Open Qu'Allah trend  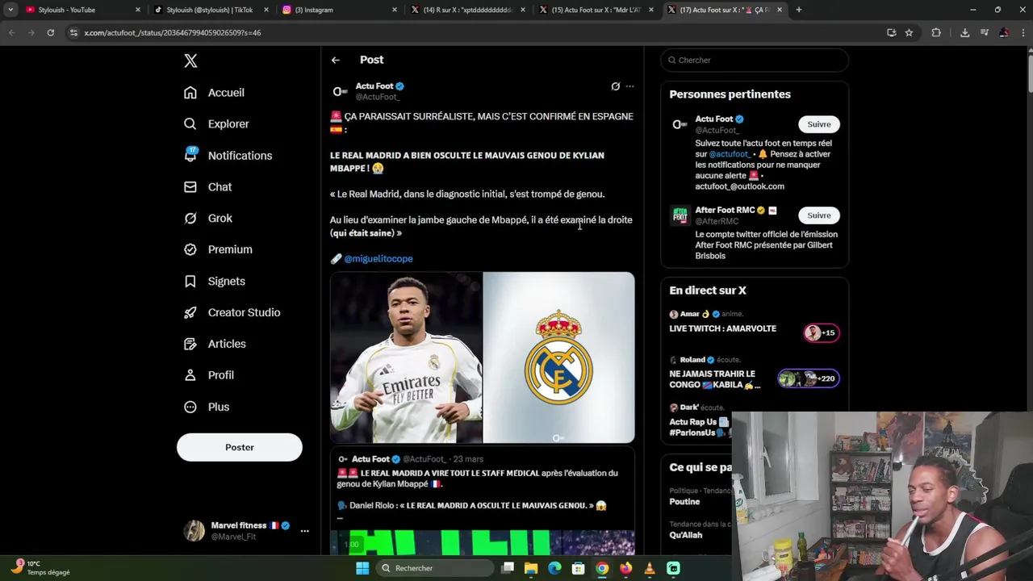pos(686,535)
